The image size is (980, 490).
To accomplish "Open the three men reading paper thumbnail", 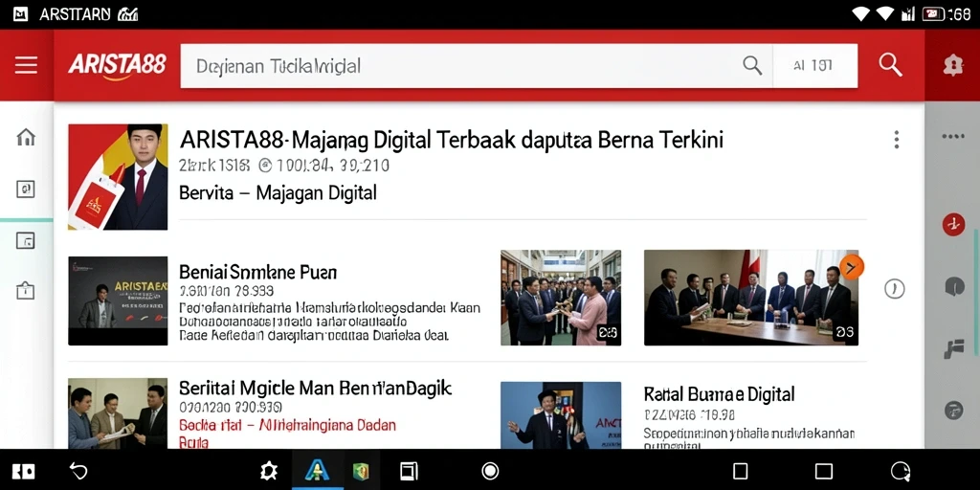I will 118,412.
